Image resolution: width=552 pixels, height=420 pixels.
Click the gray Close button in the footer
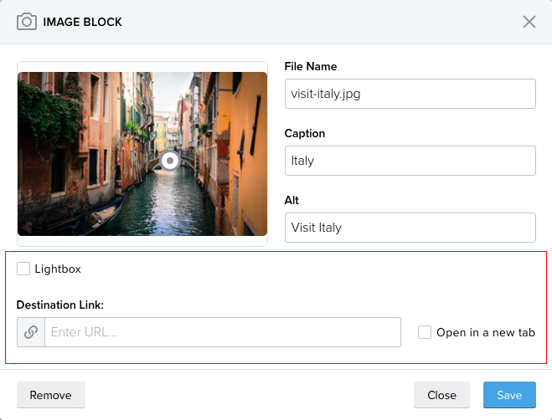click(441, 395)
